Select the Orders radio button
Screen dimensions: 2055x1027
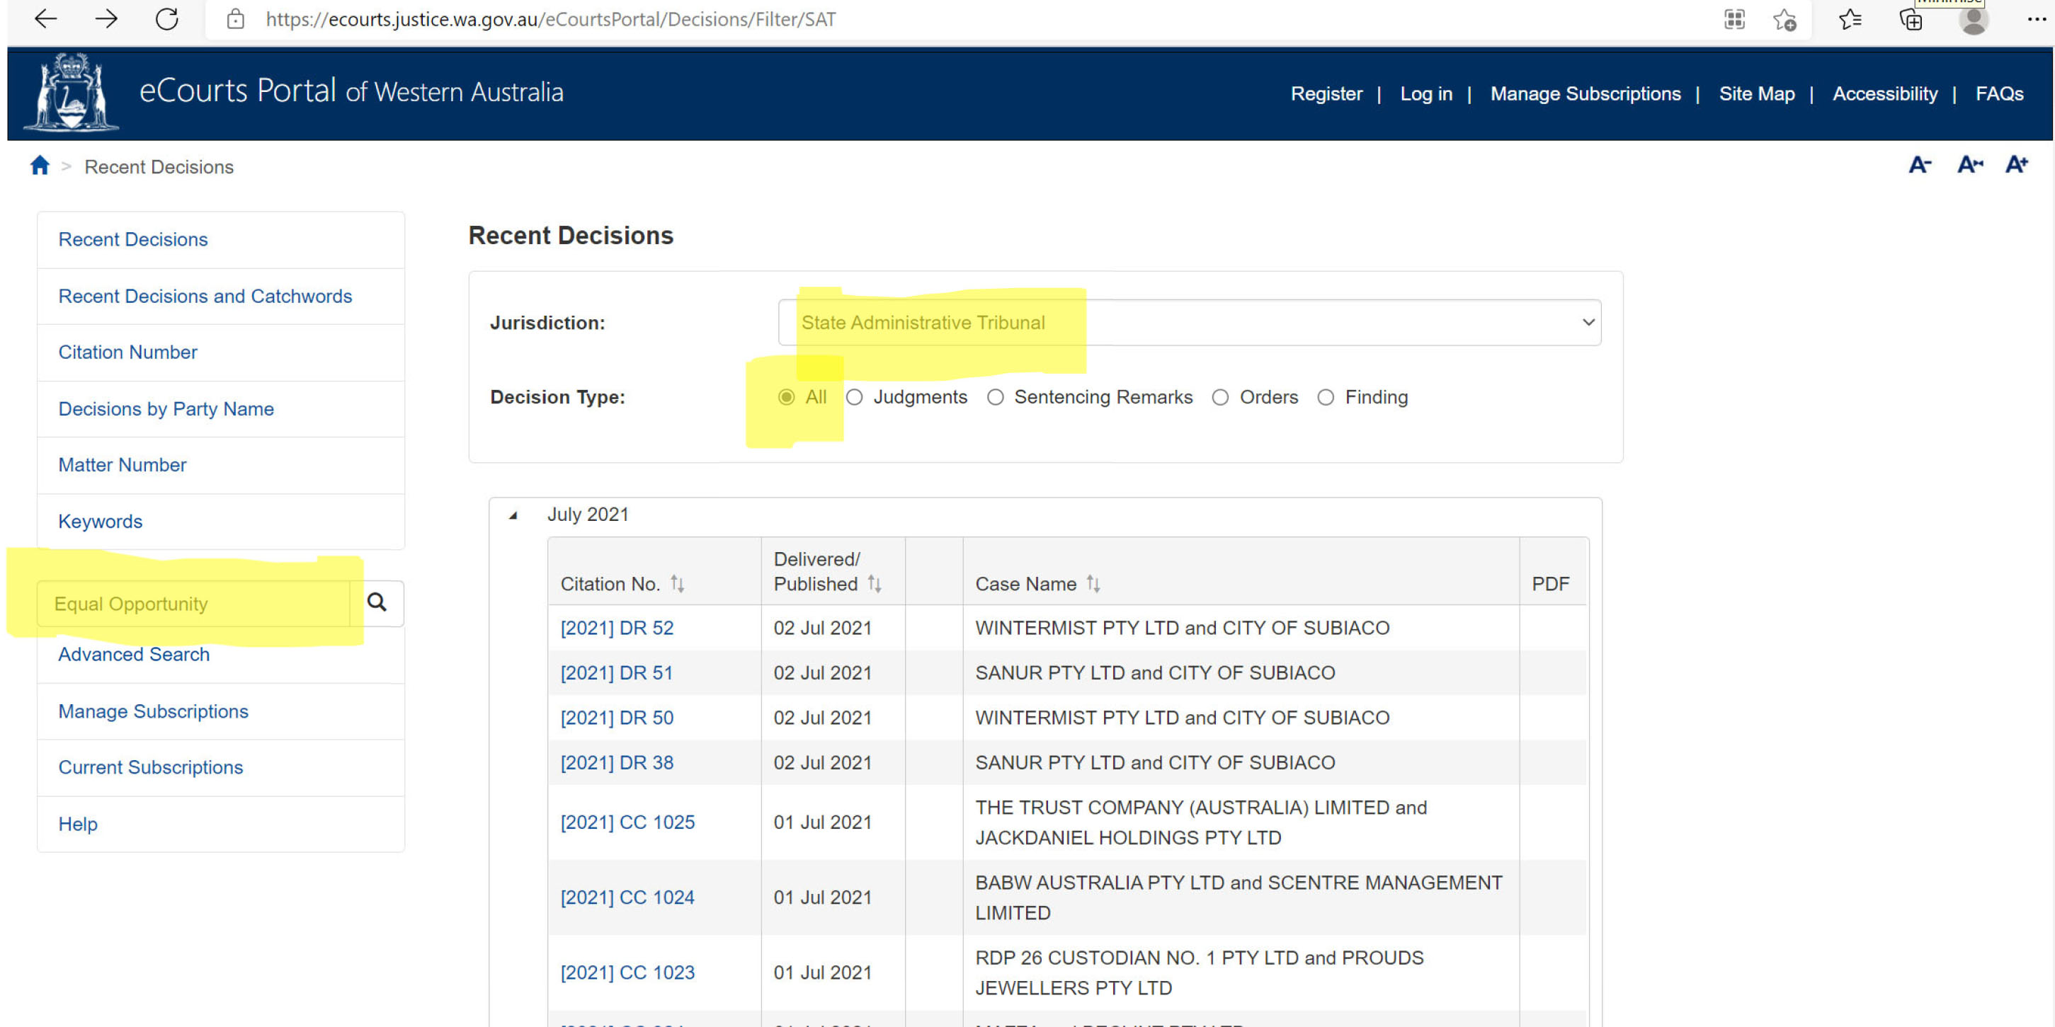click(x=1221, y=397)
